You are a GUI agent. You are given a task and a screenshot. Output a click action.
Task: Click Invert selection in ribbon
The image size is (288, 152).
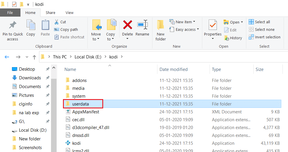coord(264,37)
